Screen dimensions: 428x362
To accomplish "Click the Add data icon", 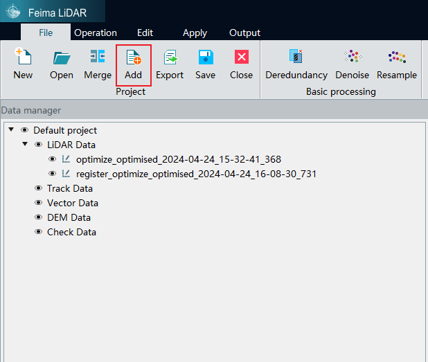I will [x=133, y=58].
